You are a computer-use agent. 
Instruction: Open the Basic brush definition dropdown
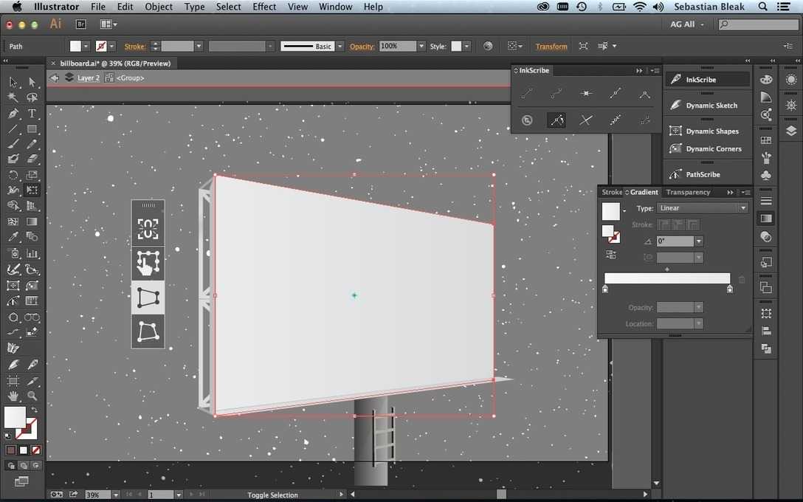tap(340, 46)
